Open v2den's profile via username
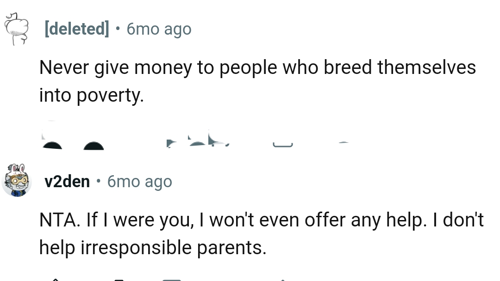The width and height of the screenshot is (500, 281). [x=68, y=181]
